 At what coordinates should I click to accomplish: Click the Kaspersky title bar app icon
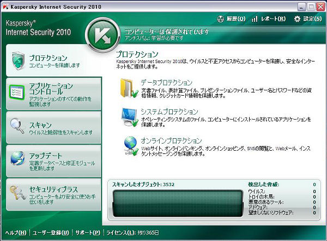point(6,7)
